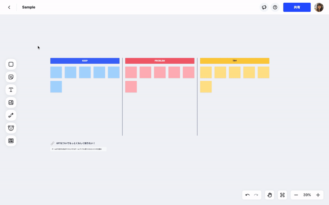Viewport: 329px width, 205px height.
Task: Open the bear sticker tool
Action: [11, 128]
